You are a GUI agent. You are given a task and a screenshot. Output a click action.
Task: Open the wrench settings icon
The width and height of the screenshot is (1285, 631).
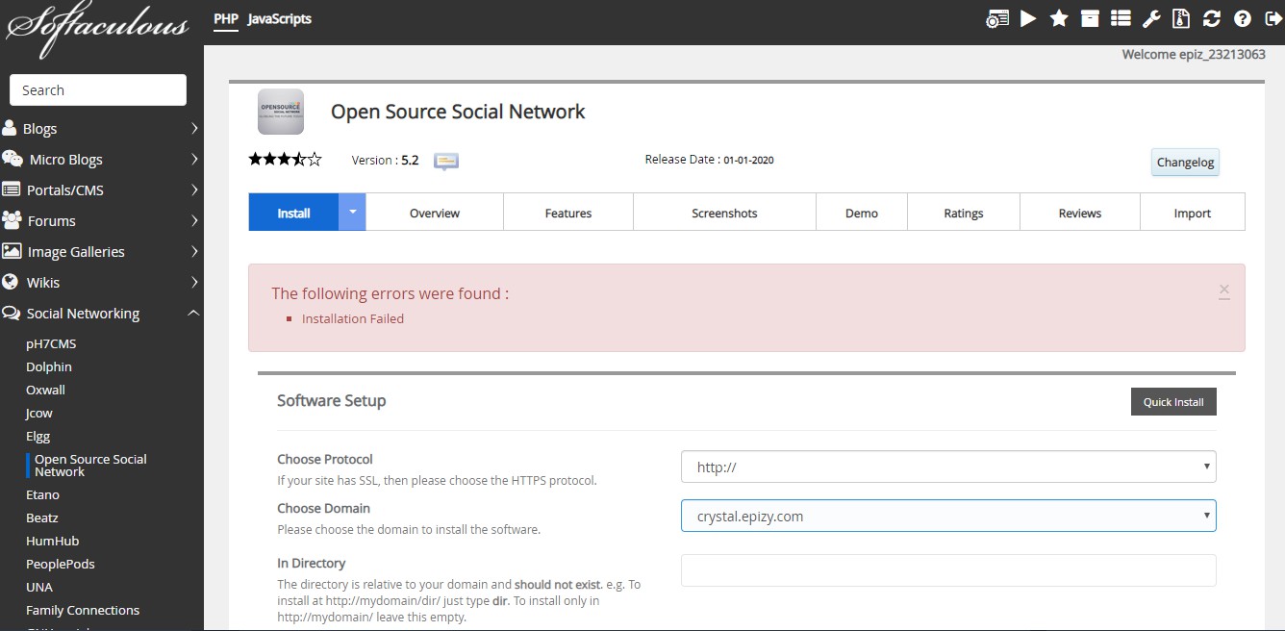[x=1150, y=18]
